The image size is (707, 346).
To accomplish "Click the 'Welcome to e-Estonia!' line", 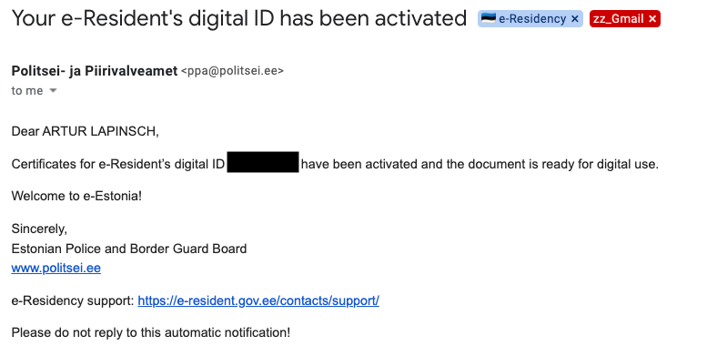I will point(76,197).
